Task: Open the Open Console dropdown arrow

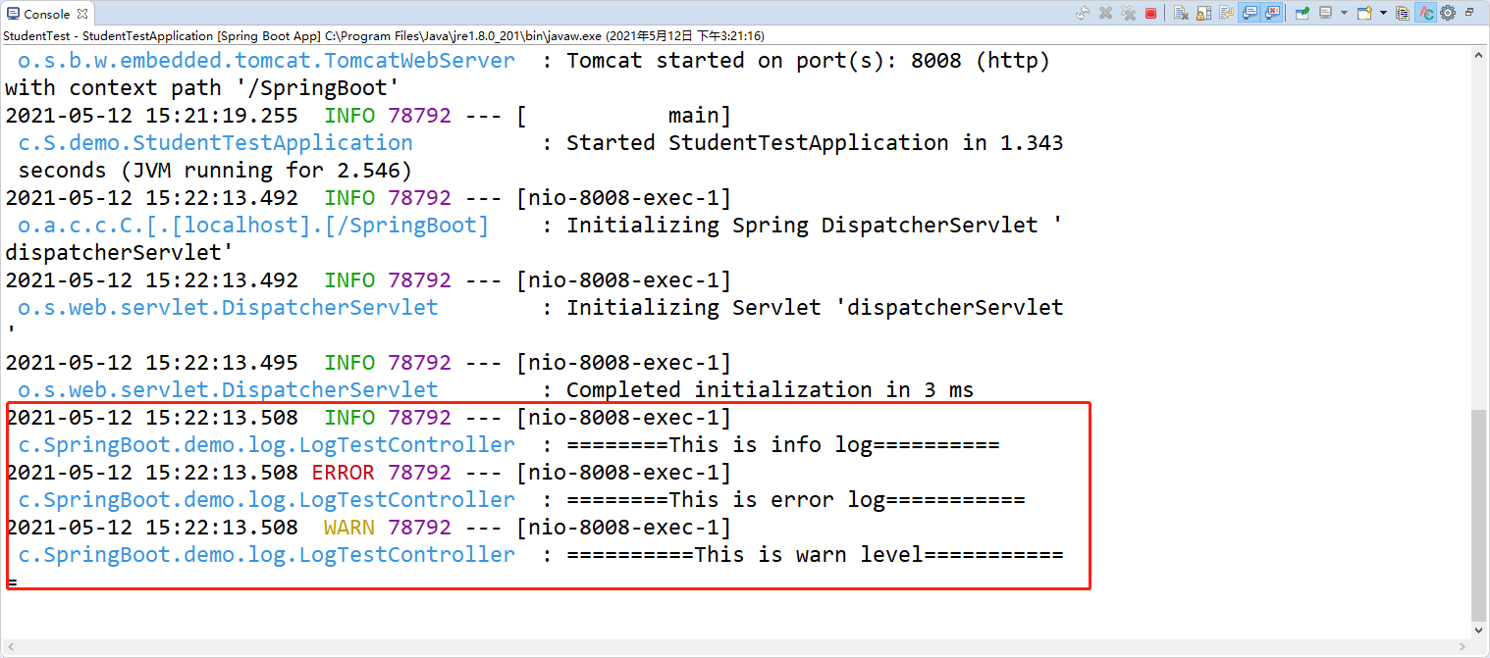Action: click(1382, 12)
